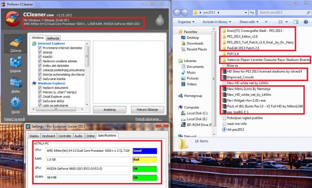Click the Potraži ažuriranja link
Viewport: 312px width, 188px height.
pyautogui.click(x=148, y=119)
